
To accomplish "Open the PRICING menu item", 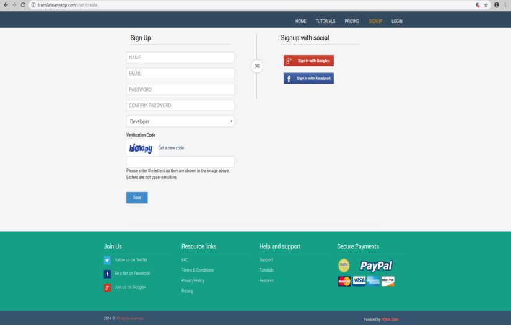I will (x=352, y=21).
